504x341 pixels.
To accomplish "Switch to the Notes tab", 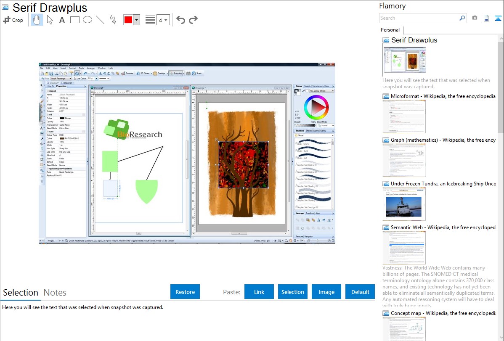I will [55, 293].
